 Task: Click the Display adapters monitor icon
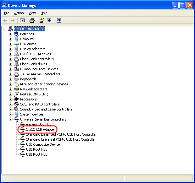16,49
